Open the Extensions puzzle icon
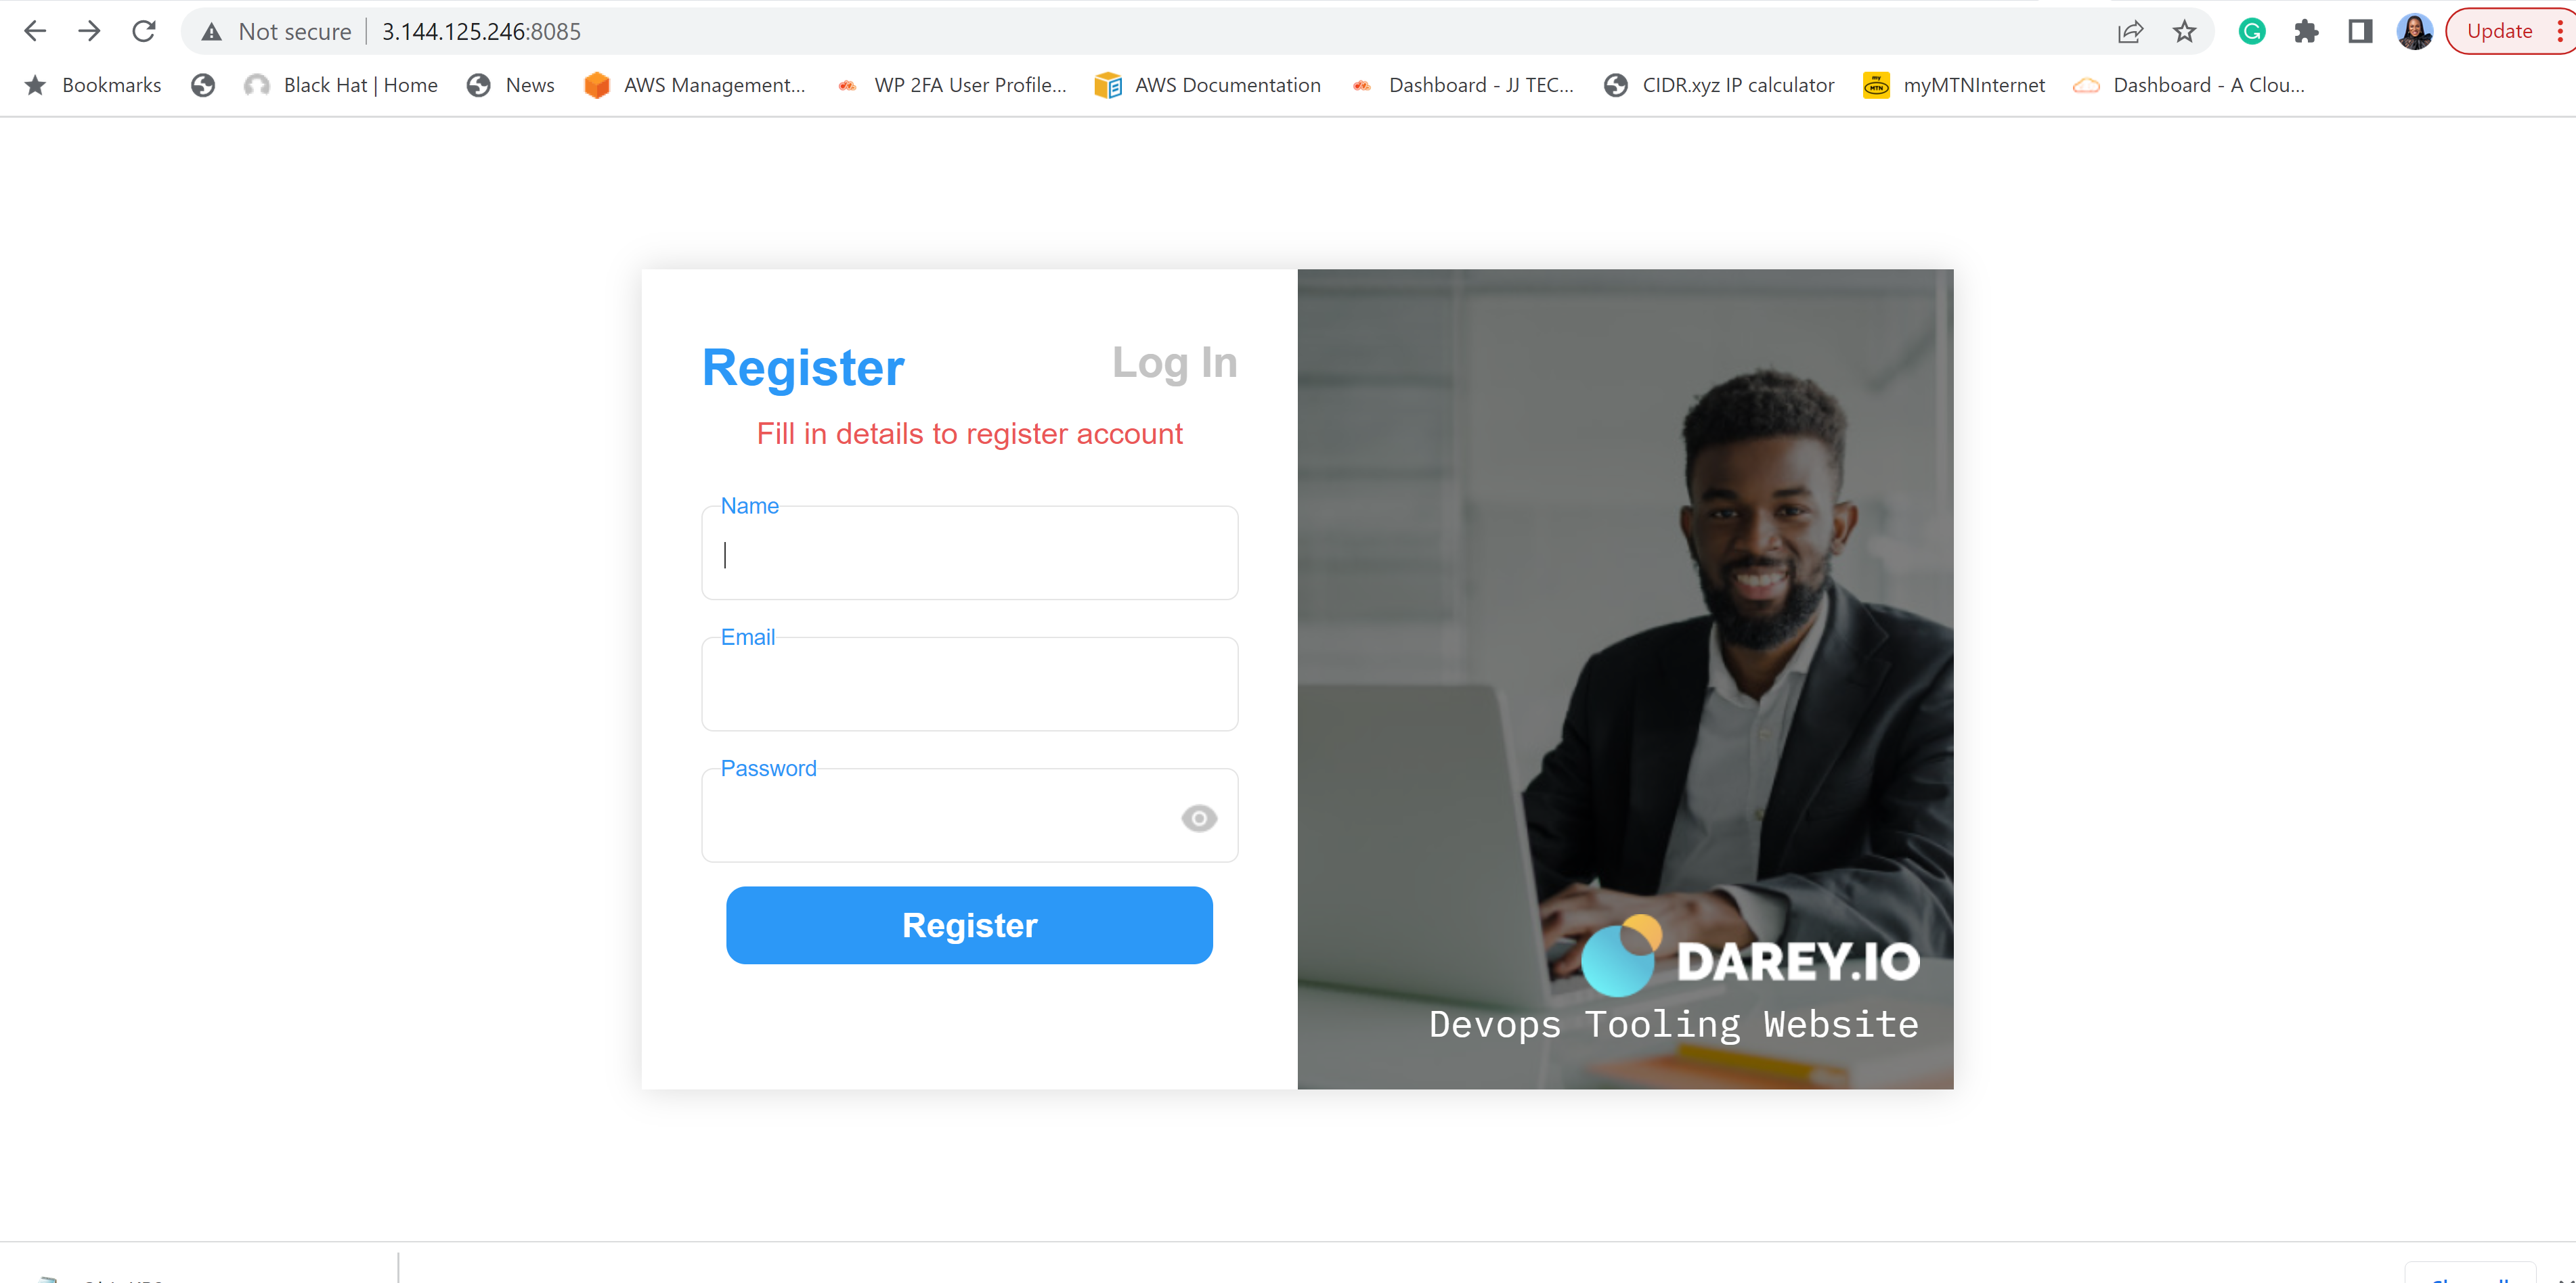2576x1283 pixels. 2306,32
